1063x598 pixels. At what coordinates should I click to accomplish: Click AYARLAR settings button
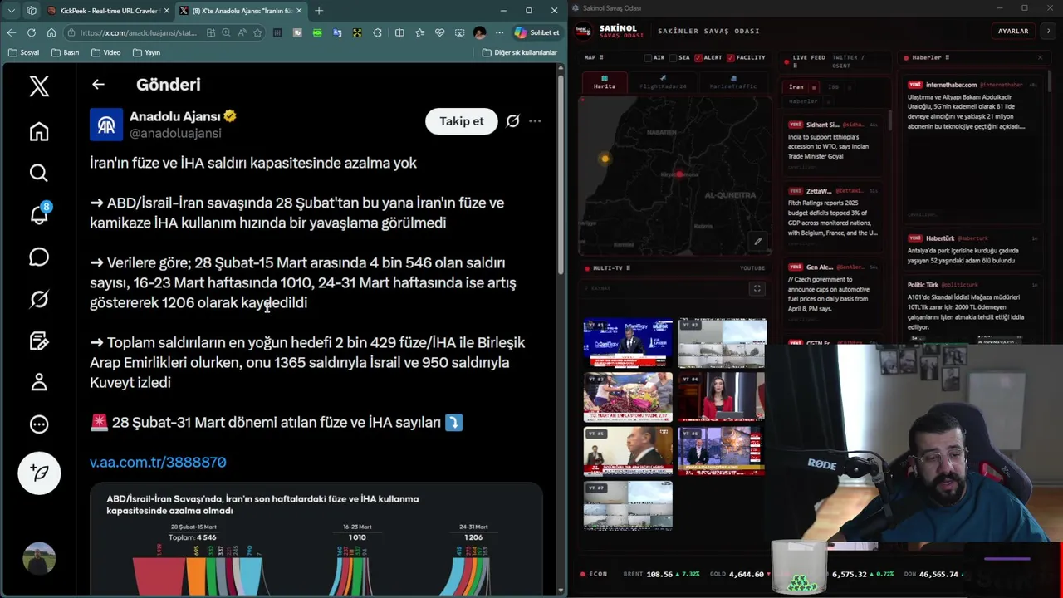click(x=1013, y=31)
